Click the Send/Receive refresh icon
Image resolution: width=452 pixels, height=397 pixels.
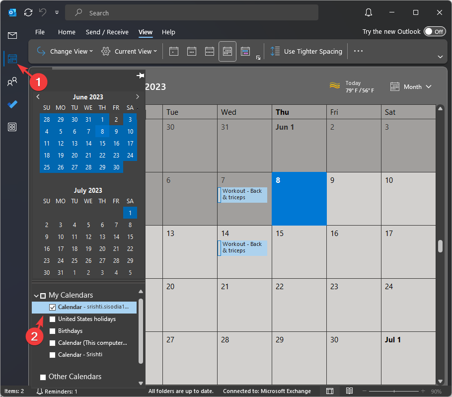[28, 12]
